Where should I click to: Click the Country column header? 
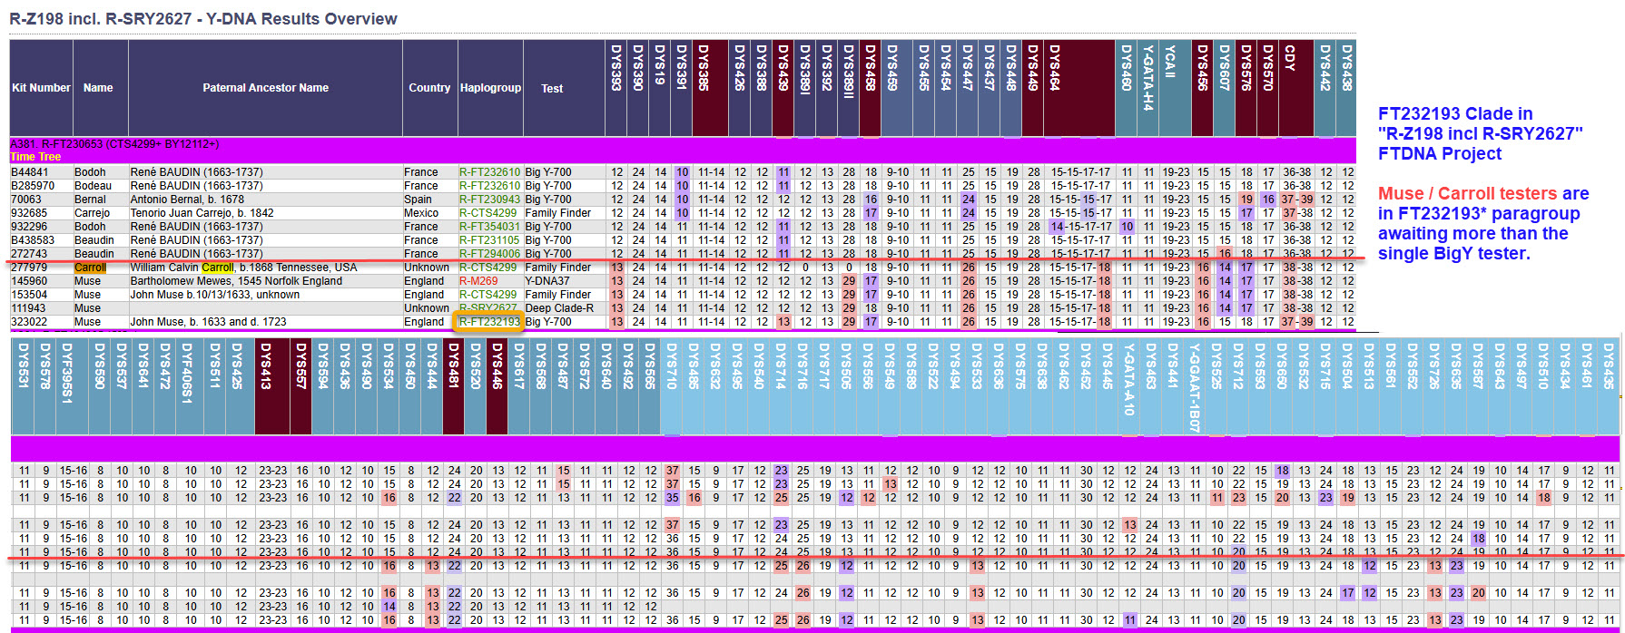[429, 88]
